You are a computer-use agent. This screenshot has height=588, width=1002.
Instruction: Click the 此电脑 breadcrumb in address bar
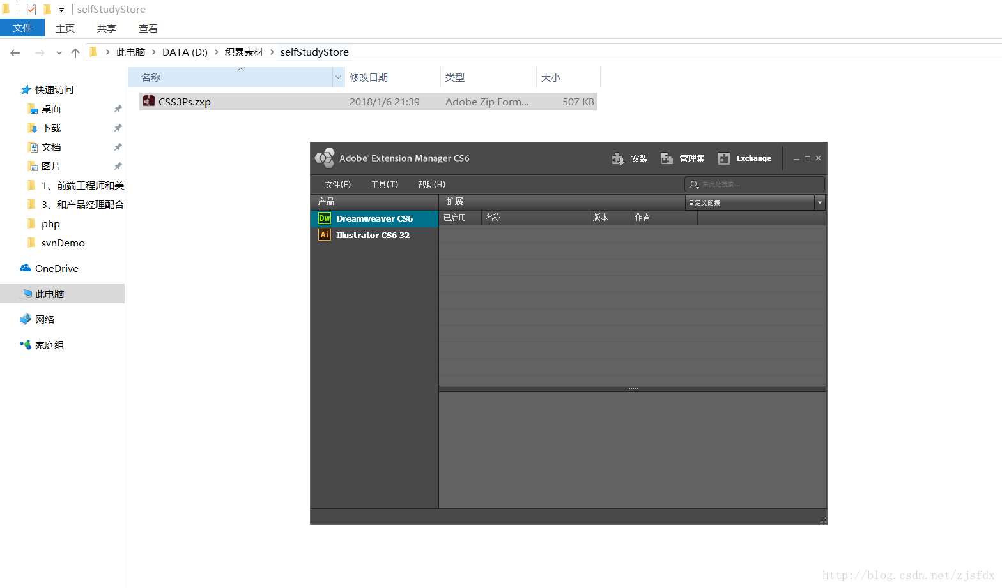pyautogui.click(x=131, y=52)
